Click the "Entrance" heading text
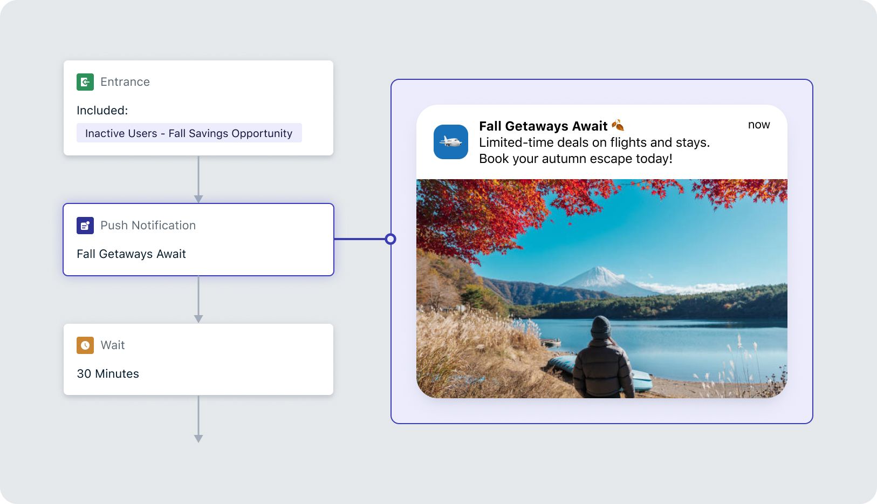 pyautogui.click(x=125, y=82)
